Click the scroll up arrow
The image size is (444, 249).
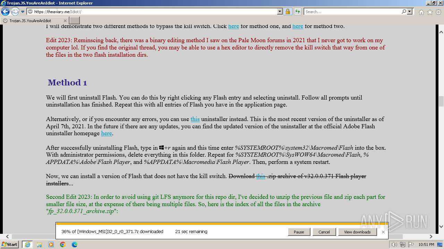441,32
